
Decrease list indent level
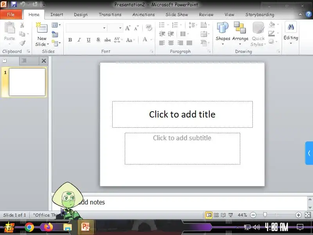[162, 34]
